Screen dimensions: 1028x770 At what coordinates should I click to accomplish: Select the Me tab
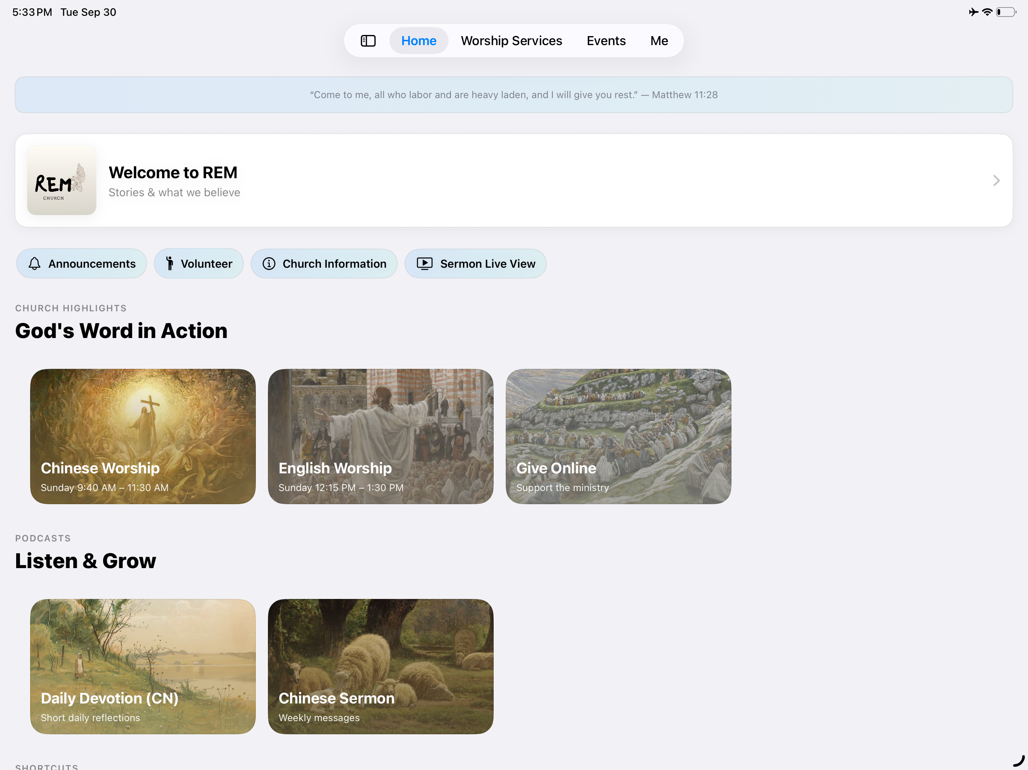[659, 41]
